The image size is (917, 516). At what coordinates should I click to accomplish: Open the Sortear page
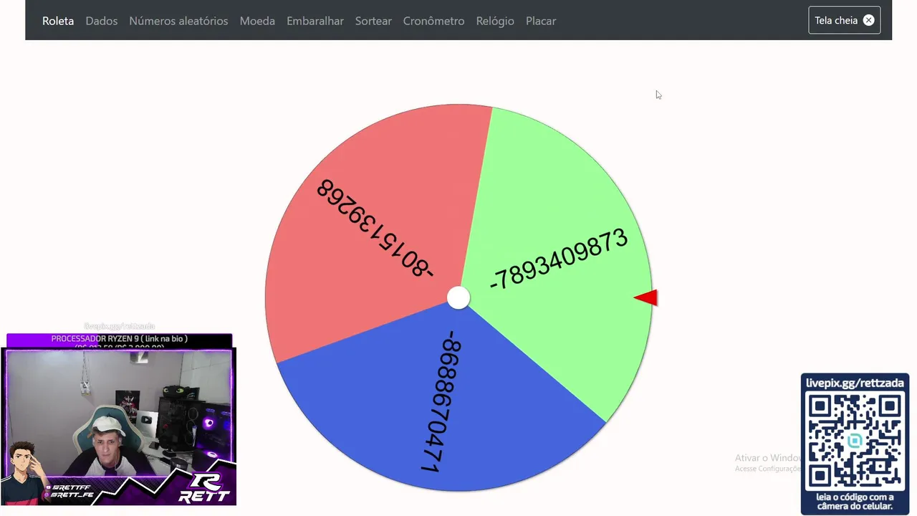click(x=373, y=21)
